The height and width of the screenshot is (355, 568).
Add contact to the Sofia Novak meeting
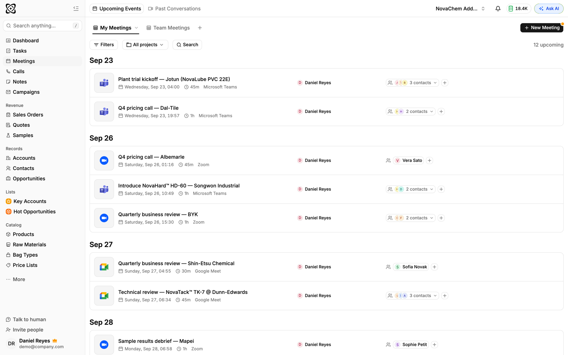click(x=434, y=267)
